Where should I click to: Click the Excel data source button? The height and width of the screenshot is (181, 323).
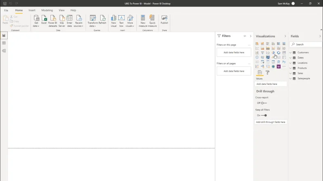(x=44, y=20)
